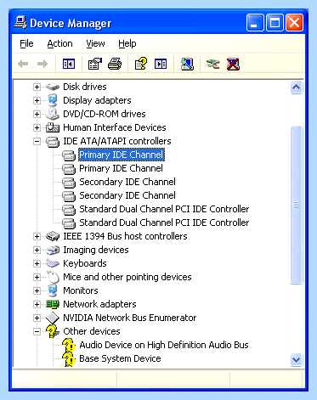Click the pane toggle icon right of Help
Viewport: 317px width, 400px height.
(x=161, y=64)
